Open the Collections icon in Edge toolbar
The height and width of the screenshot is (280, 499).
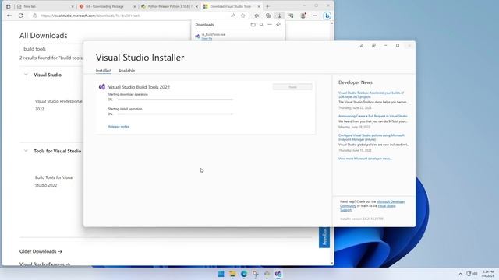coord(268,16)
